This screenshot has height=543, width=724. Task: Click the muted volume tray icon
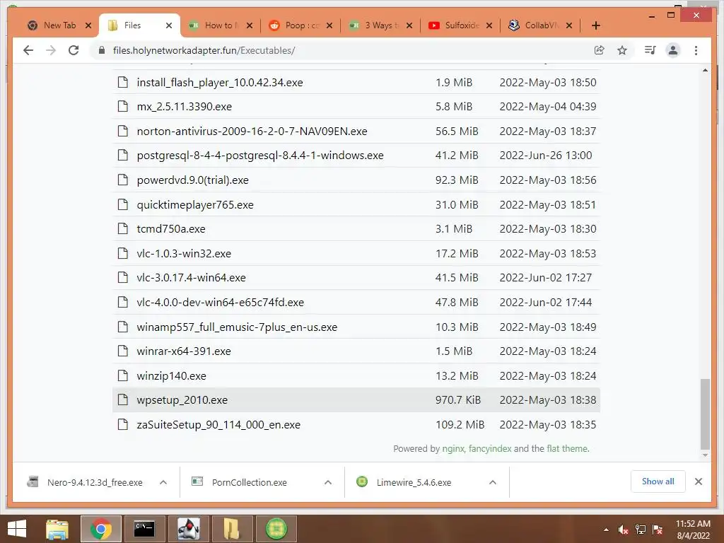[624, 530]
